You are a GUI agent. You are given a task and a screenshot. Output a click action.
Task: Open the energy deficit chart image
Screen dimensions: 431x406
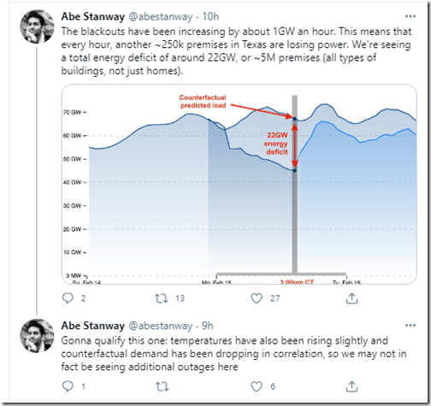(x=239, y=185)
